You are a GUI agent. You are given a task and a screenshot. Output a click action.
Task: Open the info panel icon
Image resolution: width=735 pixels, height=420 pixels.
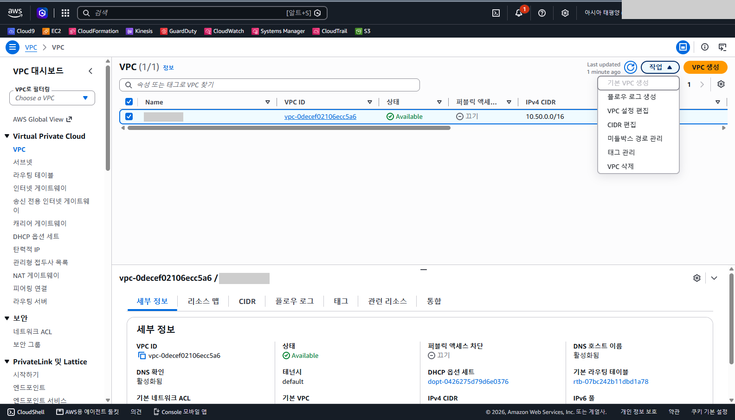pos(705,47)
